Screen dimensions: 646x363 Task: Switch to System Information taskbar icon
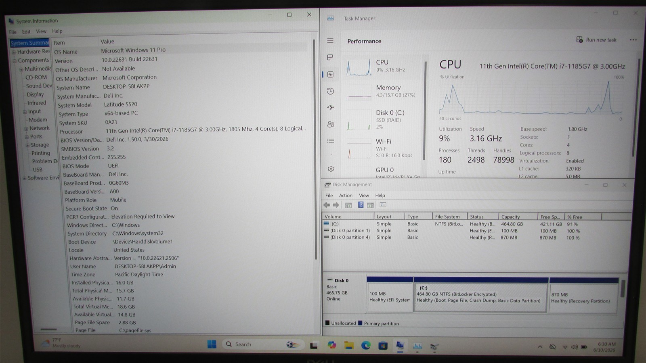click(400, 346)
